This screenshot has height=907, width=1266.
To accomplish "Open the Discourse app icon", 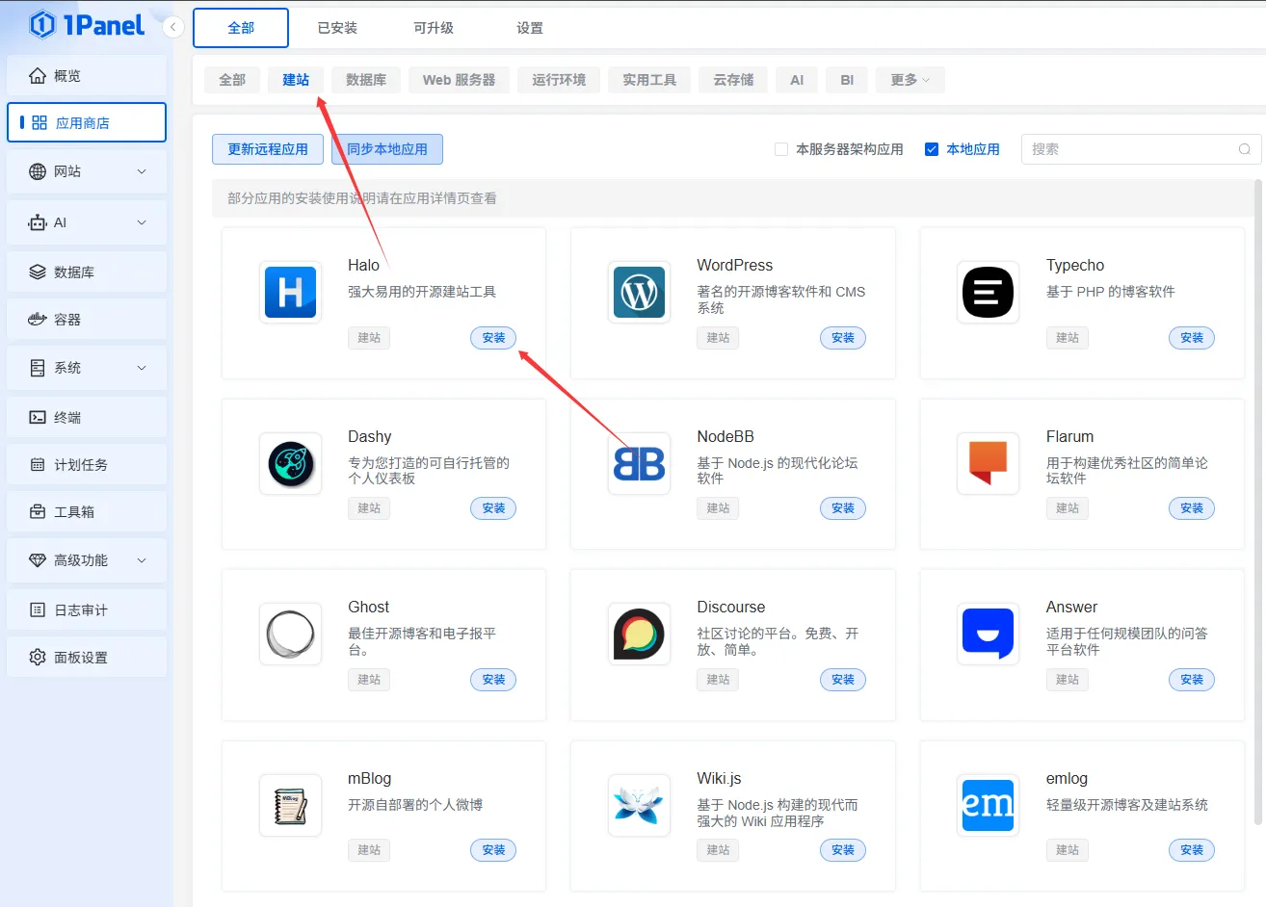I will pyautogui.click(x=639, y=634).
